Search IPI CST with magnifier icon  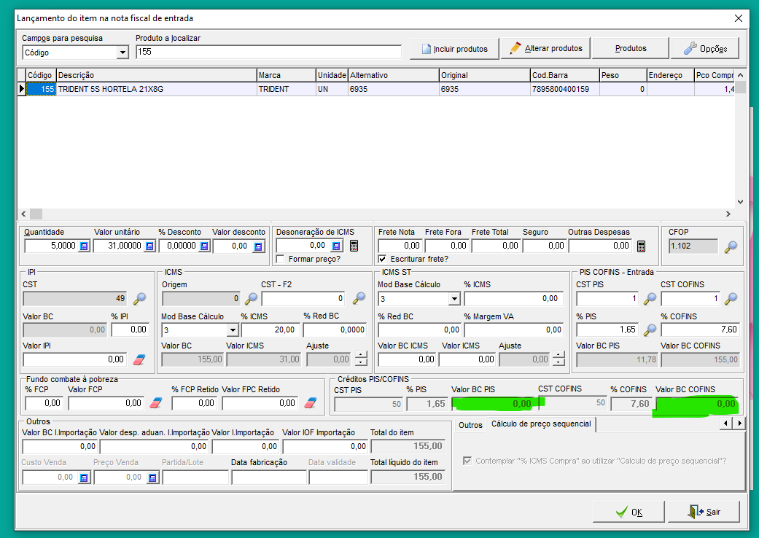[139, 298]
